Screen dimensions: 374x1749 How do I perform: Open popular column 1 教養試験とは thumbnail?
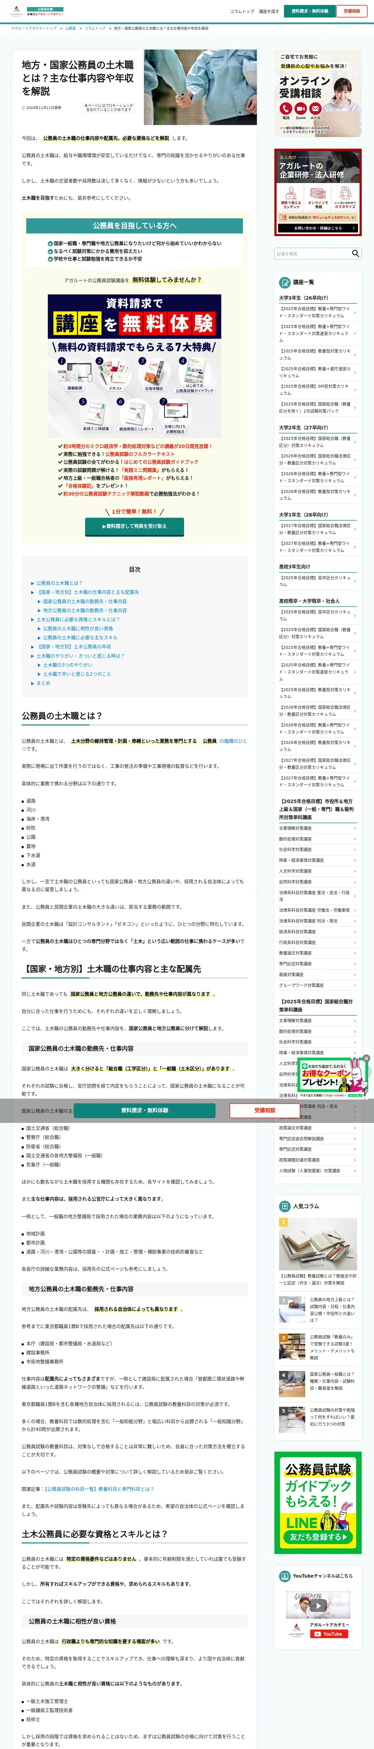[318, 1244]
